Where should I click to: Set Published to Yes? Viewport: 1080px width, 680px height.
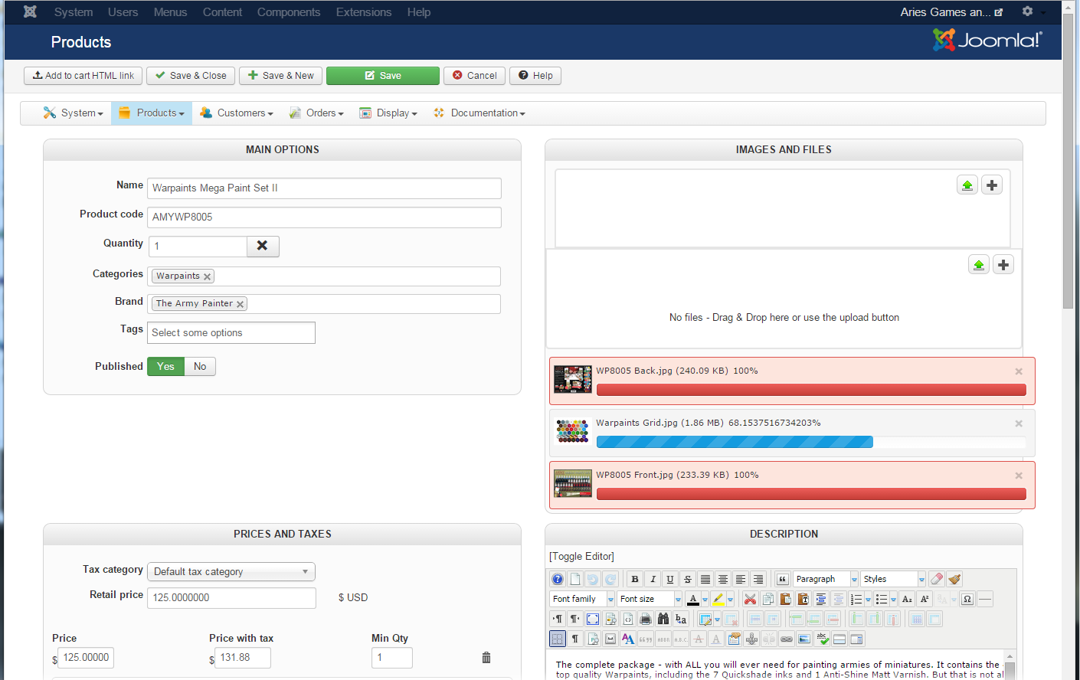pyautogui.click(x=166, y=367)
